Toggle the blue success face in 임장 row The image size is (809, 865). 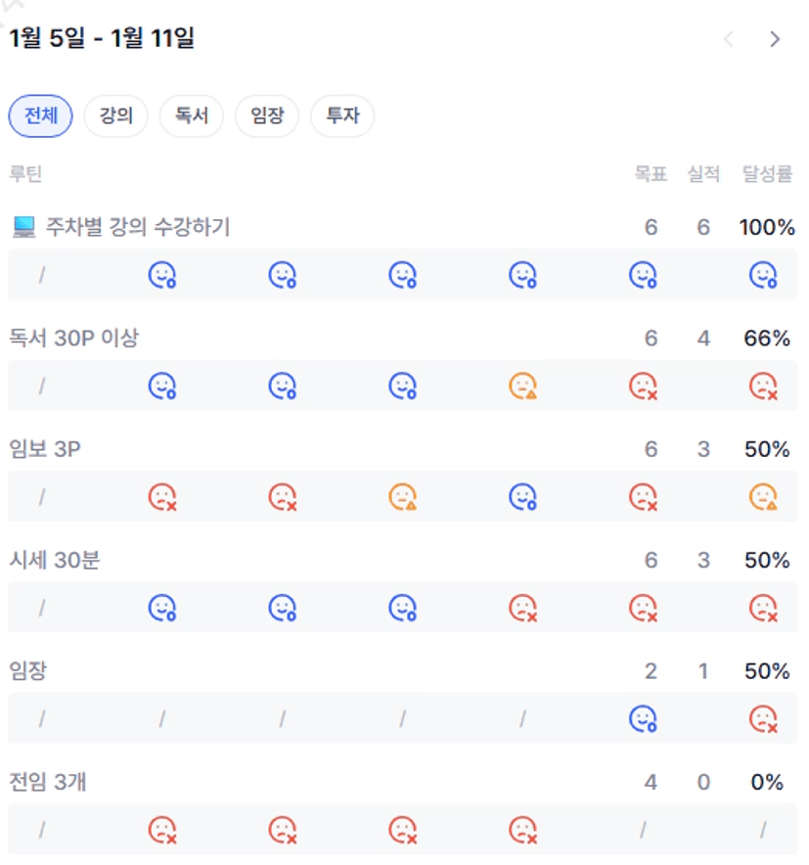click(x=643, y=719)
